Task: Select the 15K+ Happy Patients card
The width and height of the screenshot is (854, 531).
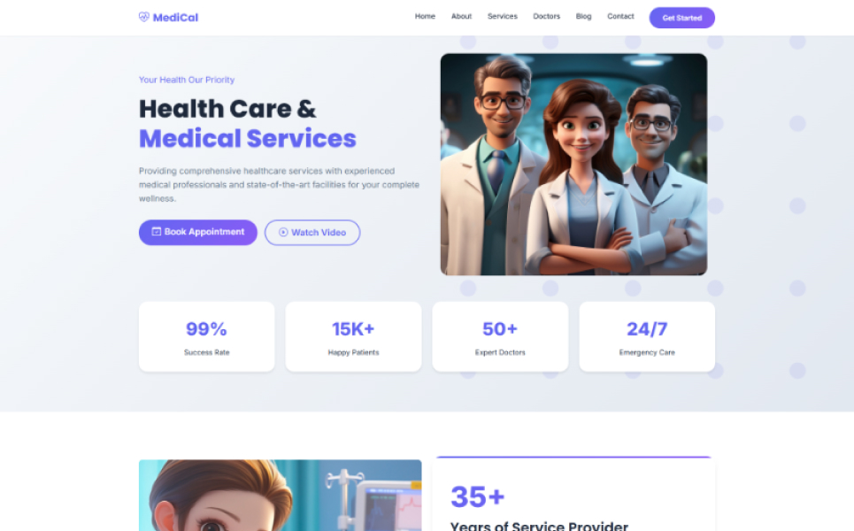Action: (353, 336)
